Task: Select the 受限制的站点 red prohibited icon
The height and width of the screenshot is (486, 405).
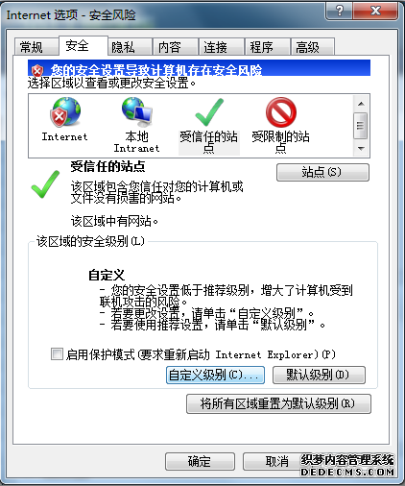Action: click(281, 112)
